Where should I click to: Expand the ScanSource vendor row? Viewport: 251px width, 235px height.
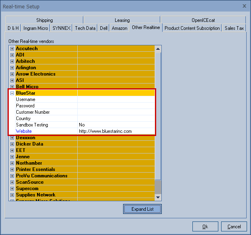[12, 182]
